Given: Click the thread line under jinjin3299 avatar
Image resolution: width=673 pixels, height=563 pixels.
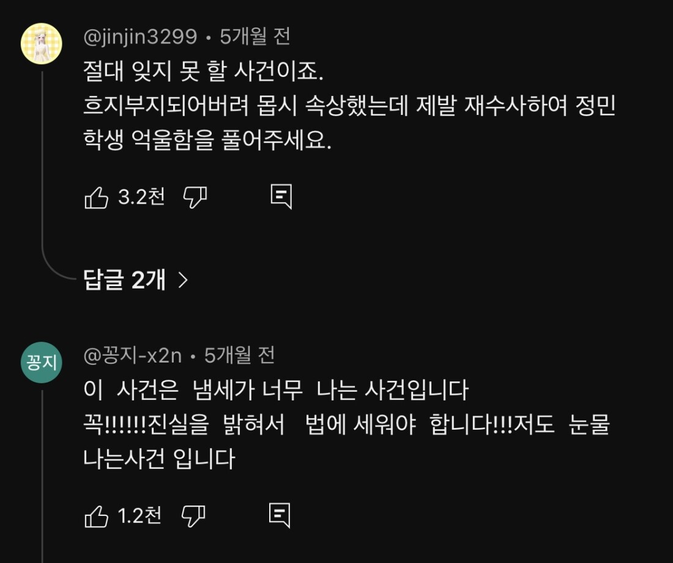Looking at the screenshot, I should pos(42,165).
